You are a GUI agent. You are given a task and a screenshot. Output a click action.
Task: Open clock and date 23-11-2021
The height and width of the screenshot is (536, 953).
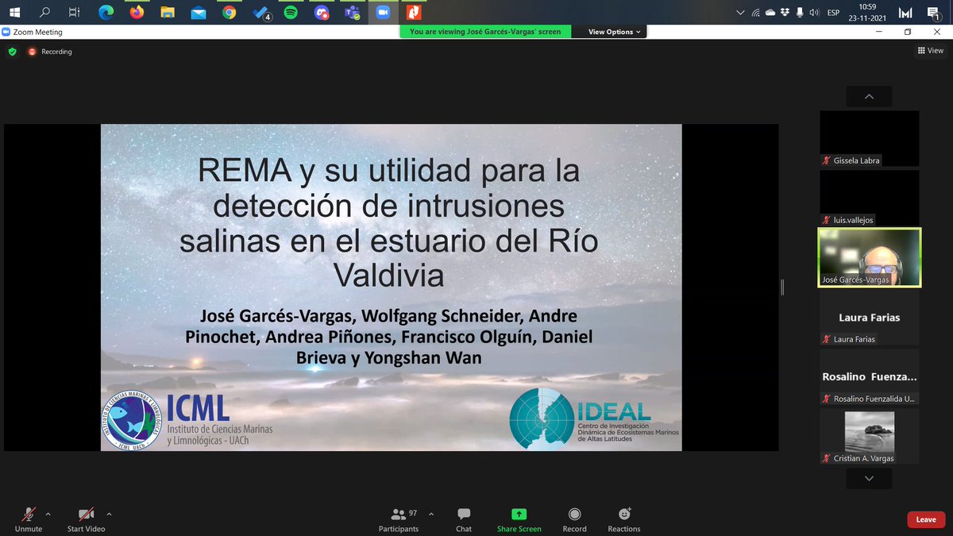pos(869,12)
